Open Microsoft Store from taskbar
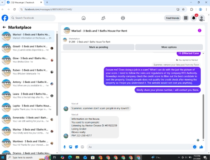Viewport: 210px width, 160px height. [93, 157]
